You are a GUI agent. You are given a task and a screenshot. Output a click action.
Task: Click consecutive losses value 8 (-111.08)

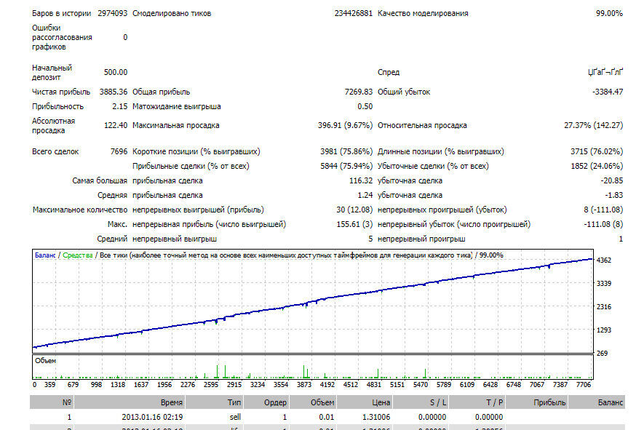pos(603,210)
